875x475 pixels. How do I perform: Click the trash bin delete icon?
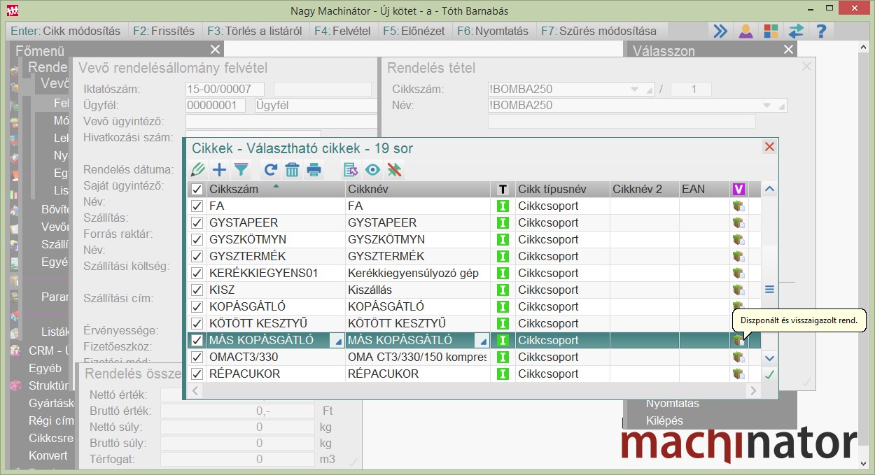click(293, 169)
